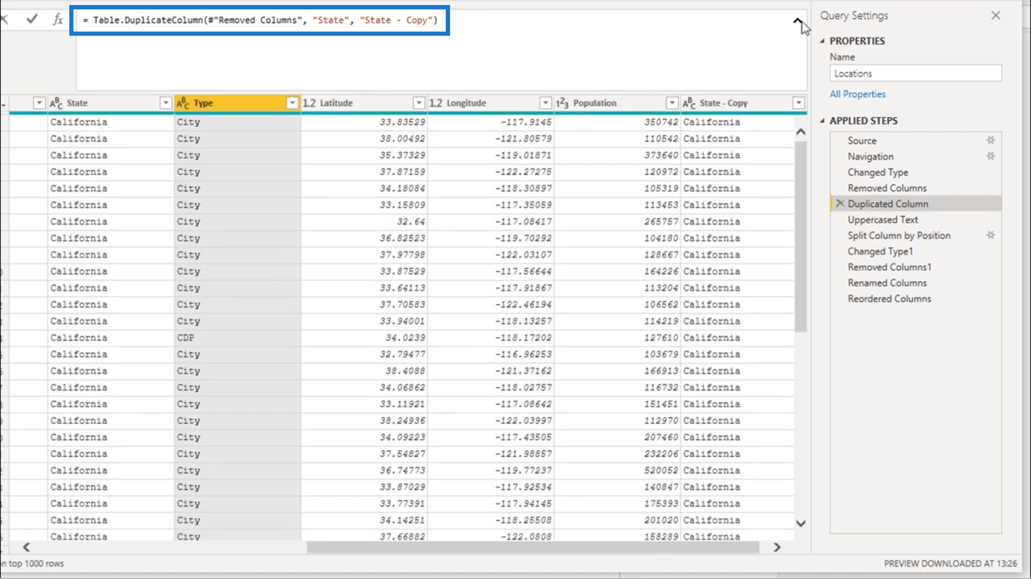Select the Removed Columns1 step
This screenshot has height=579, width=1031.
[889, 267]
